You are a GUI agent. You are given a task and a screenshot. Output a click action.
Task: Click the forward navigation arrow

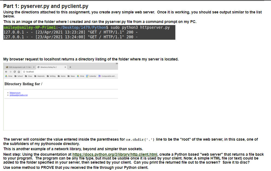click(x=10, y=72)
